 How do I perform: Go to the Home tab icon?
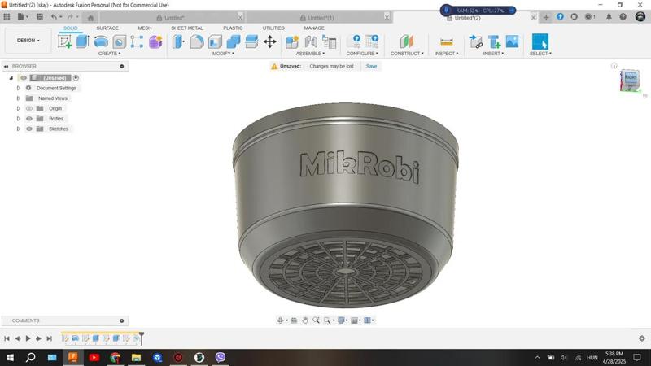point(90,17)
